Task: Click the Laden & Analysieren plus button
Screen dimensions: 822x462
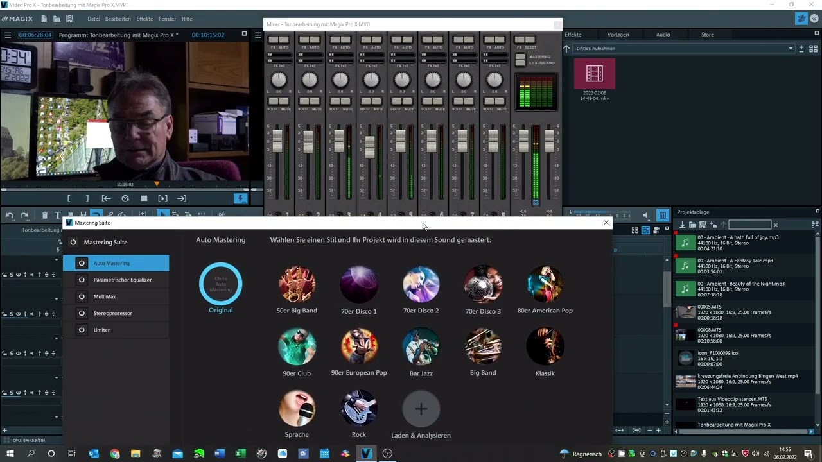Action: pos(421,409)
